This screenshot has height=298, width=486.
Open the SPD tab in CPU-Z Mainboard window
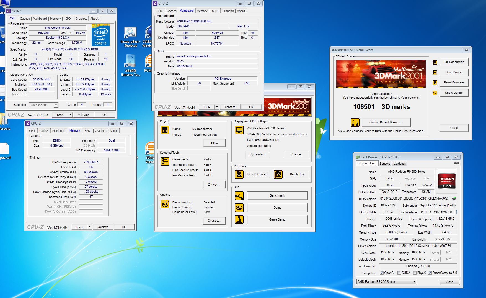coord(215,11)
